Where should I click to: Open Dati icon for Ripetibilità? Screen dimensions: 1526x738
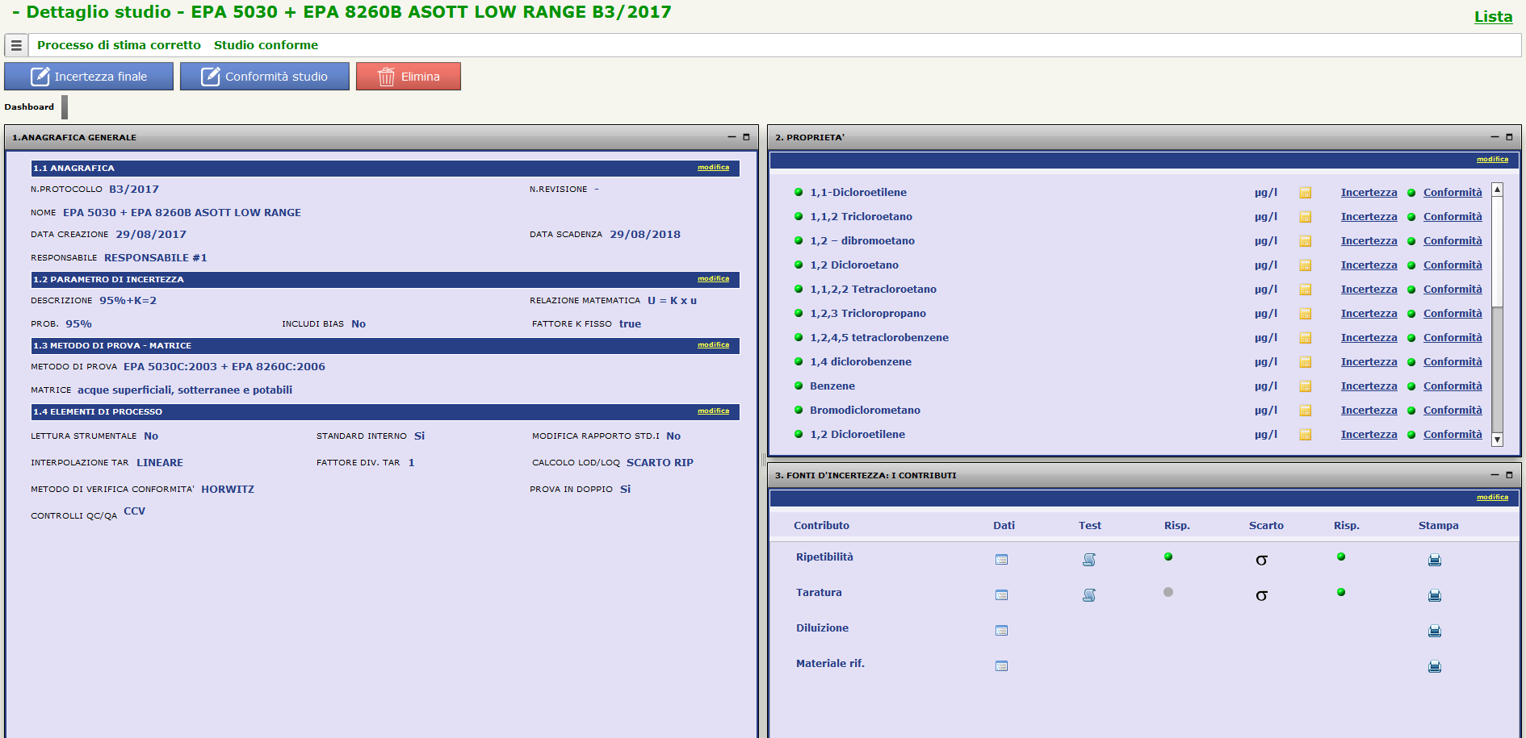[1001, 560]
